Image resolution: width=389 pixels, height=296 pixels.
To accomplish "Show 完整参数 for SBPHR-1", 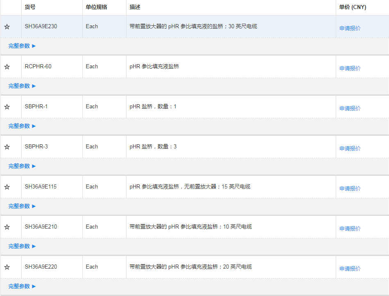I will pos(22,126).
